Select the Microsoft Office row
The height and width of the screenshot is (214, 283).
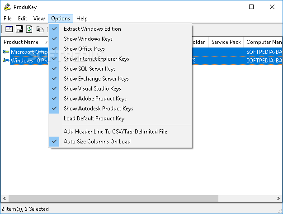click(x=29, y=52)
